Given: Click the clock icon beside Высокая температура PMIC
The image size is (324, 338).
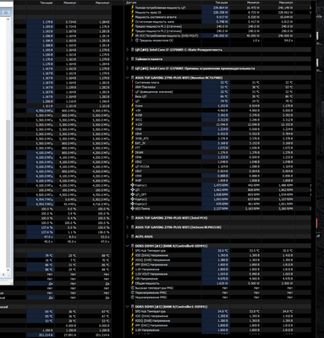Looking at the screenshot, I should 133,288.
